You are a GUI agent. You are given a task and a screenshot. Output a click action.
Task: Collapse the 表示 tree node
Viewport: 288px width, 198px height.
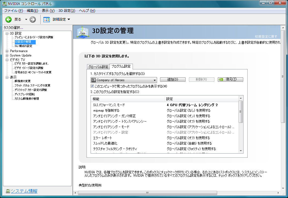[x=7, y=77]
